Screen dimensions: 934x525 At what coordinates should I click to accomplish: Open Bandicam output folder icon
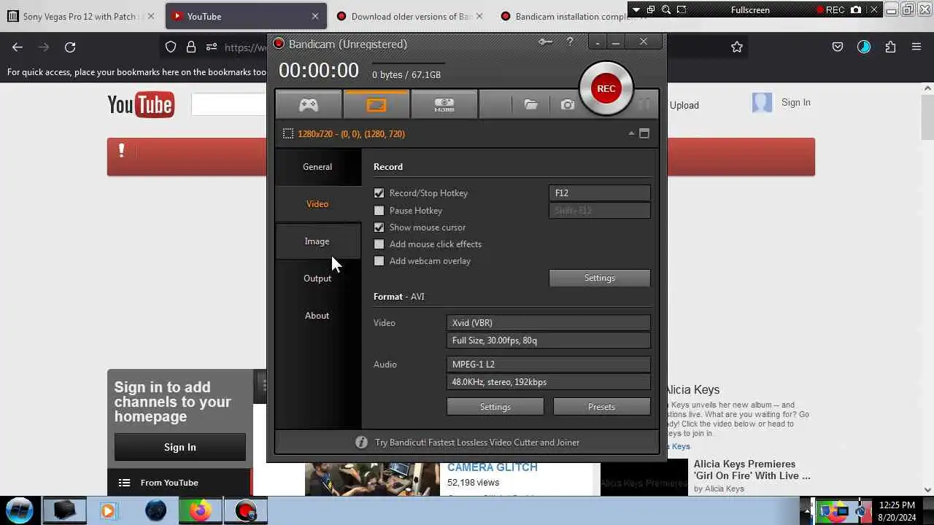[530, 105]
